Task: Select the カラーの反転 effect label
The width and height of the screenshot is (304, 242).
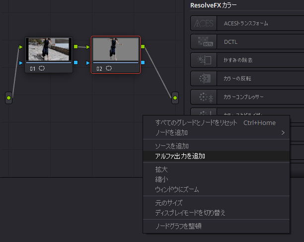Action: tap(237, 78)
